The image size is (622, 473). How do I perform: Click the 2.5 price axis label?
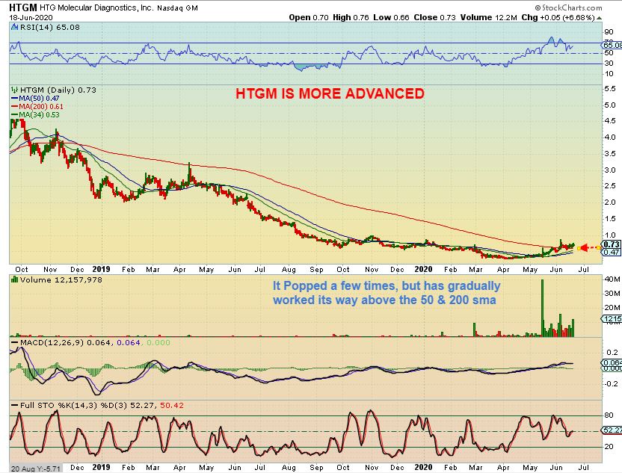tap(611, 186)
